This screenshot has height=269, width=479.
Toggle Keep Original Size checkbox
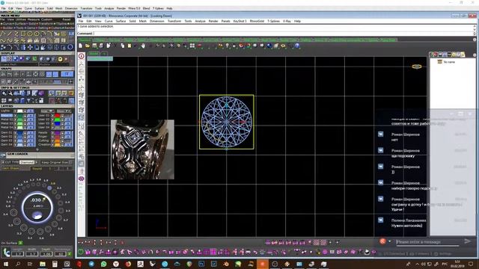(x=70, y=162)
